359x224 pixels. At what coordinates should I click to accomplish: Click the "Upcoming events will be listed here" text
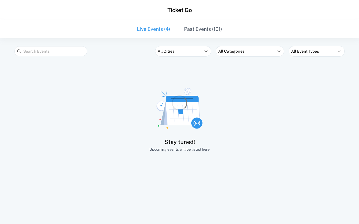point(179,150)
